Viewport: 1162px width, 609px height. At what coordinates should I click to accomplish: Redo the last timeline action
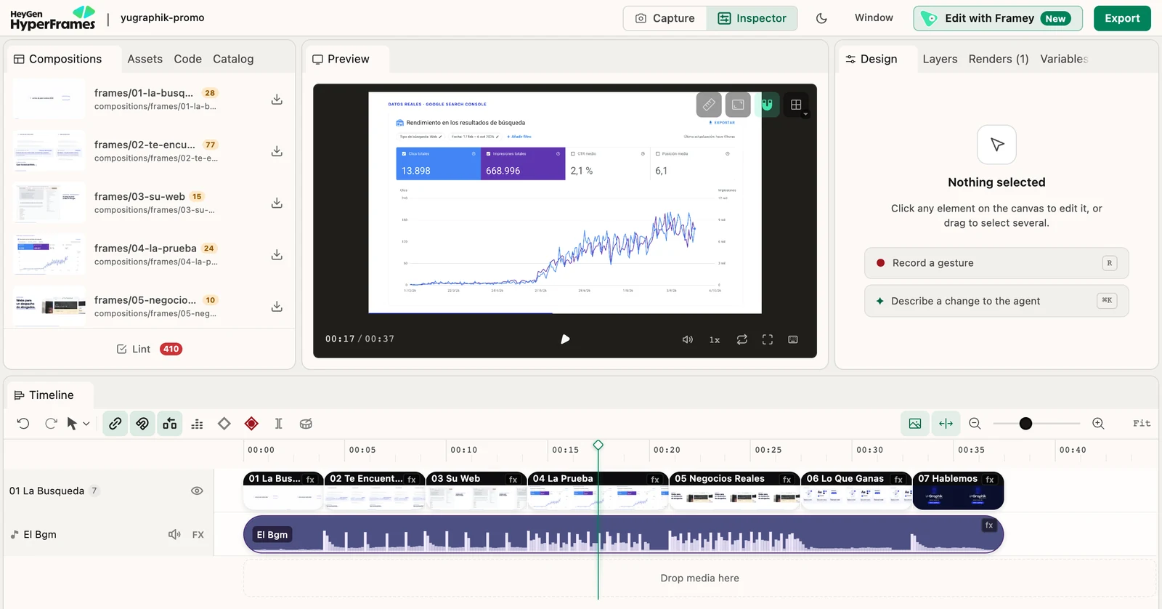(51, 424)
